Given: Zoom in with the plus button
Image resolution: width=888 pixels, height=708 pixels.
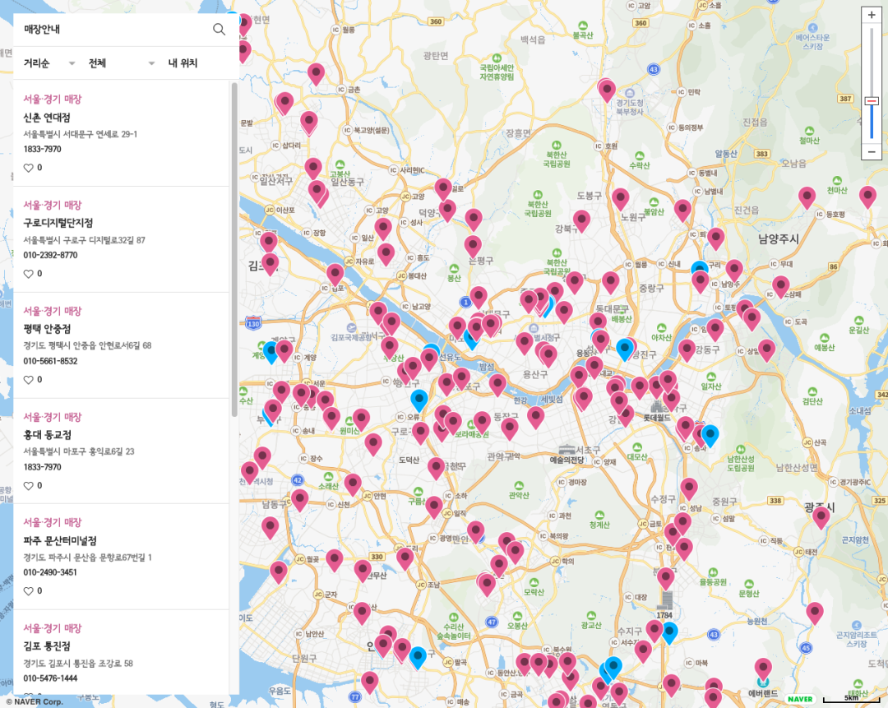Looking at the screenshot, I should coord(872,15).
